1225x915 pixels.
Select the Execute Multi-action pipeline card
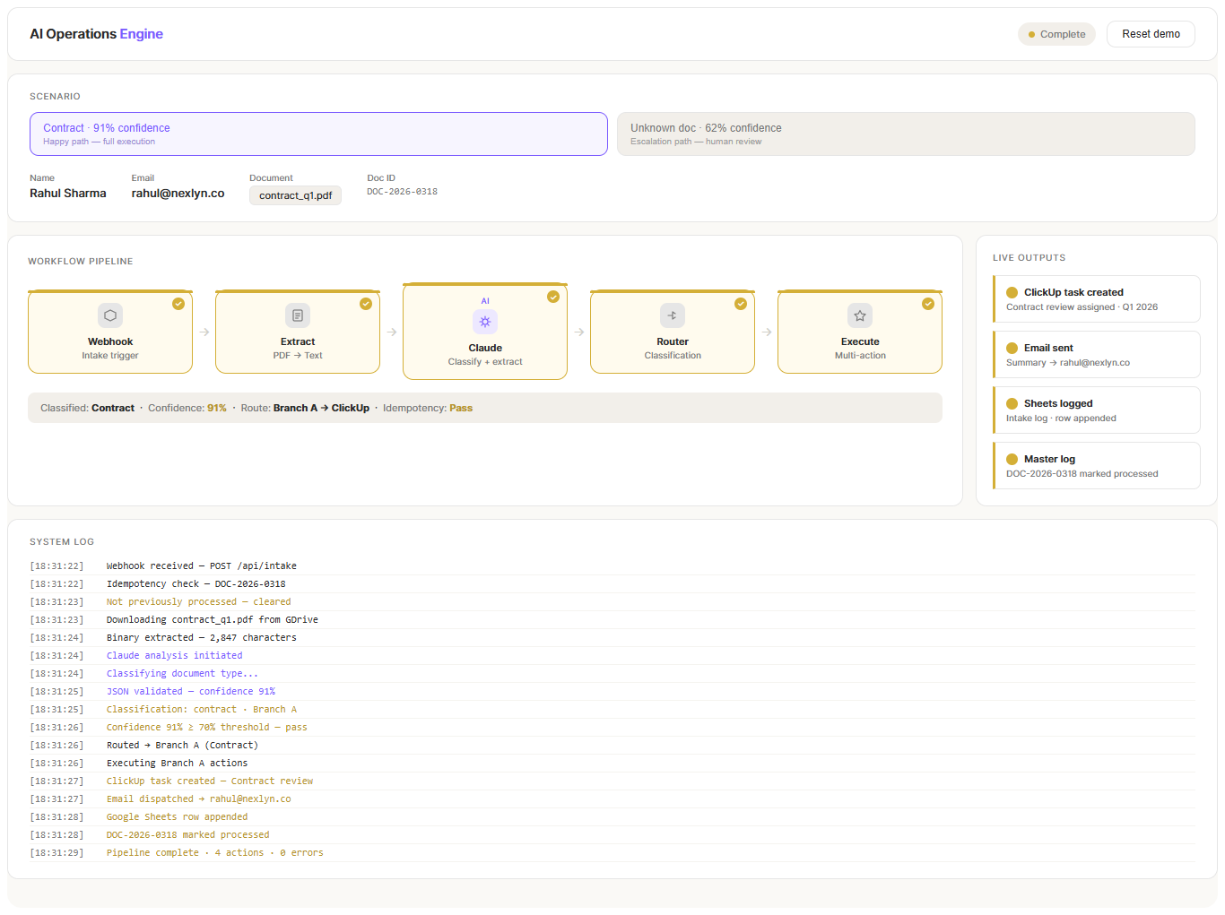click(x=860, y=332)
